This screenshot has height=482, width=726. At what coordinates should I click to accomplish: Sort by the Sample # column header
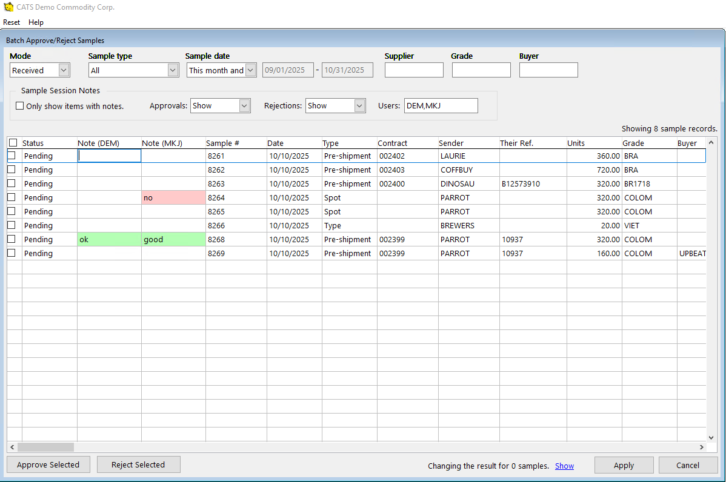click(236, 143)
